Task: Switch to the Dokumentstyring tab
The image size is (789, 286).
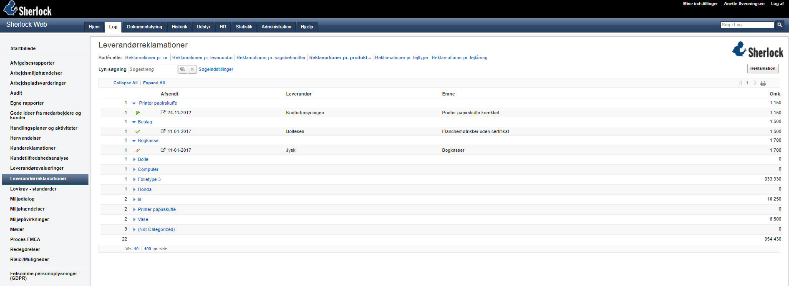Action: 144,27
